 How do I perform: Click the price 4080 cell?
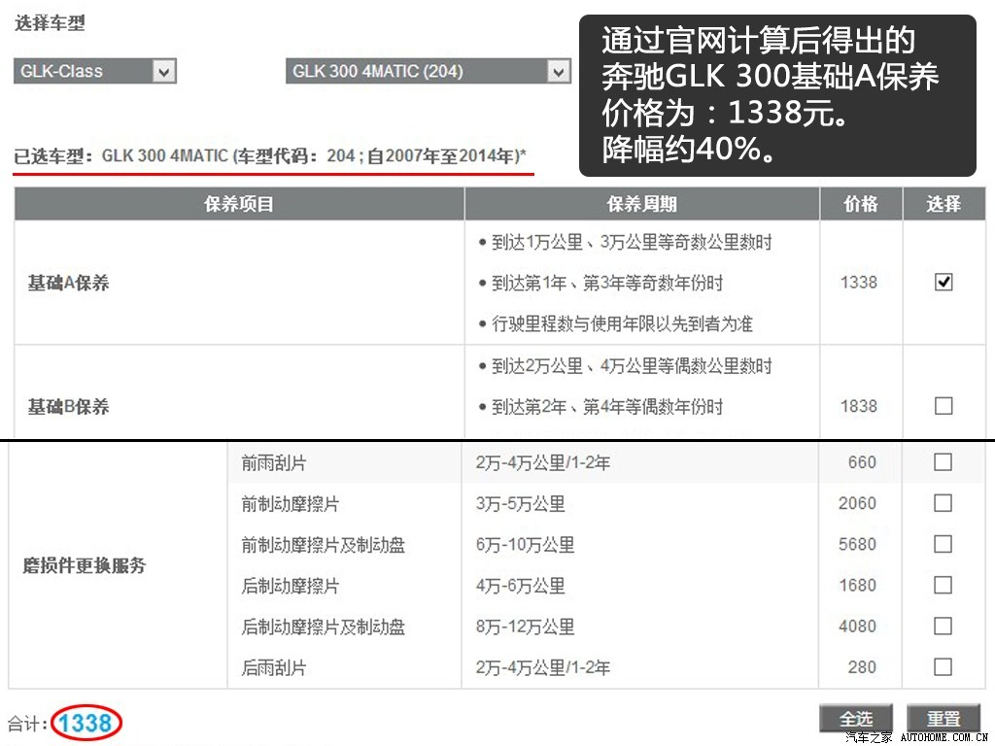[x=857, y=627]
